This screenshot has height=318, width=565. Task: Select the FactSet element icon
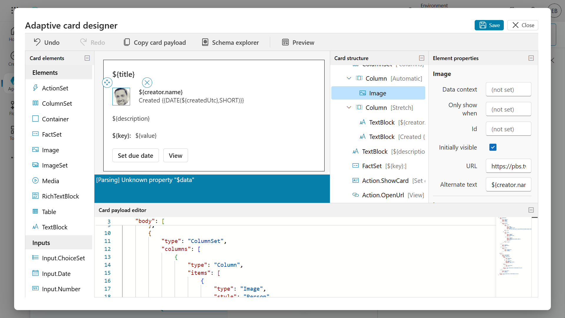point(35,134)
